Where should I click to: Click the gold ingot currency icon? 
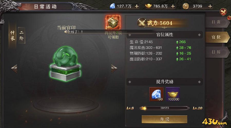[148, 6]
